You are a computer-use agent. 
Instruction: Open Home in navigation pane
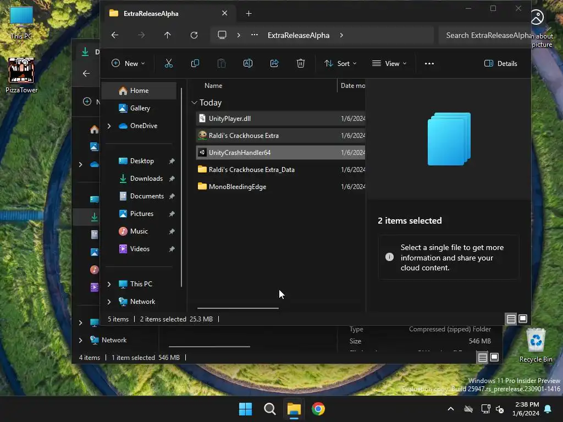tap(139, 91)
